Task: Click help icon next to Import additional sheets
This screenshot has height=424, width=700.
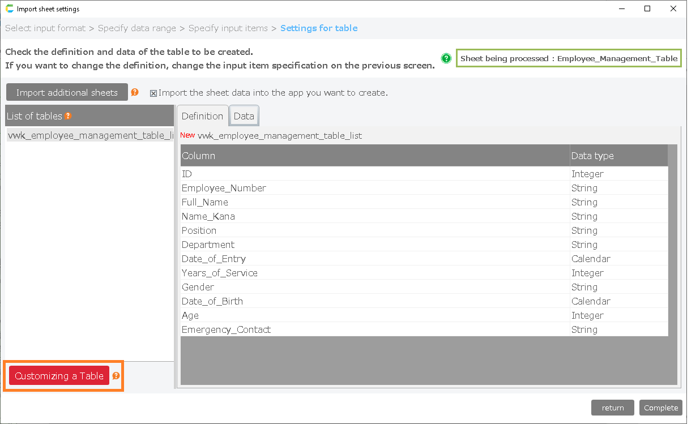Action: [x=135, y=92]
